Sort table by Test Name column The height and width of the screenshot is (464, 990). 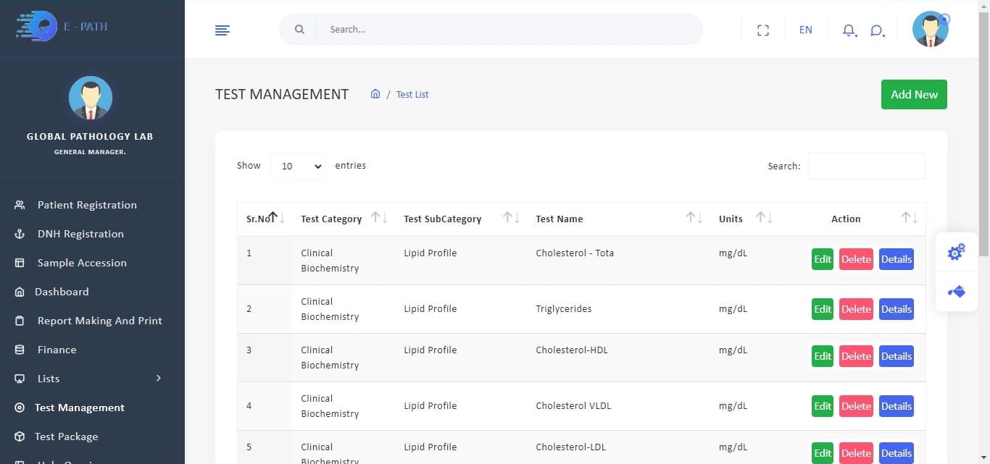tap(694, 219)
